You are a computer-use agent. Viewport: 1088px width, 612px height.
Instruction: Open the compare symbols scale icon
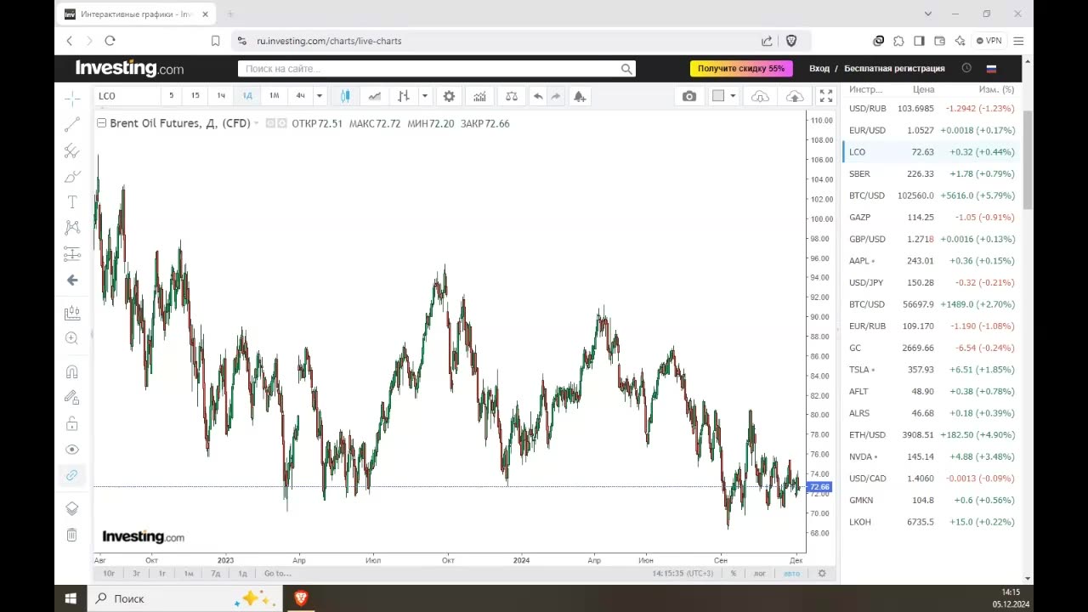tap(511, 96)
